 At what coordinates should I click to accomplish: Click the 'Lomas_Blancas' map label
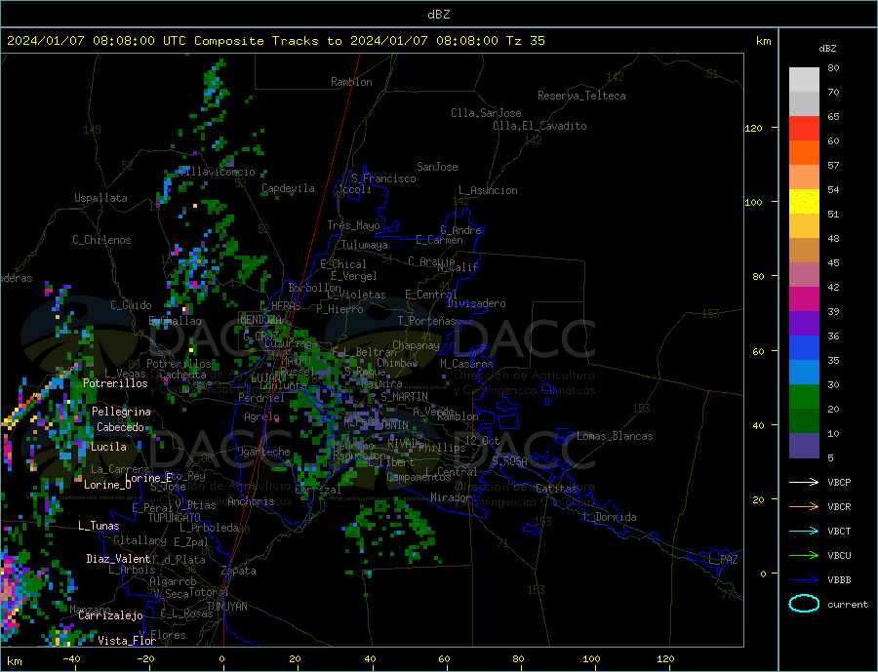click(x=615, y=436)
